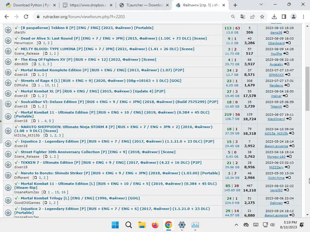Click the translate page icon in address bar

(x=242, y=17)
